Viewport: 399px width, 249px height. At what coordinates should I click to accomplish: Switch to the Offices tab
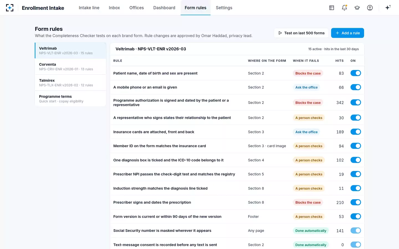click(137, 8)
